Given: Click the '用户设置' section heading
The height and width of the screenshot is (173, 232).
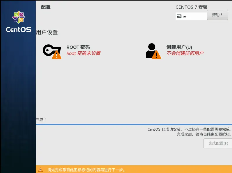Looking at the screenshot, I should (x=47, y=32).
